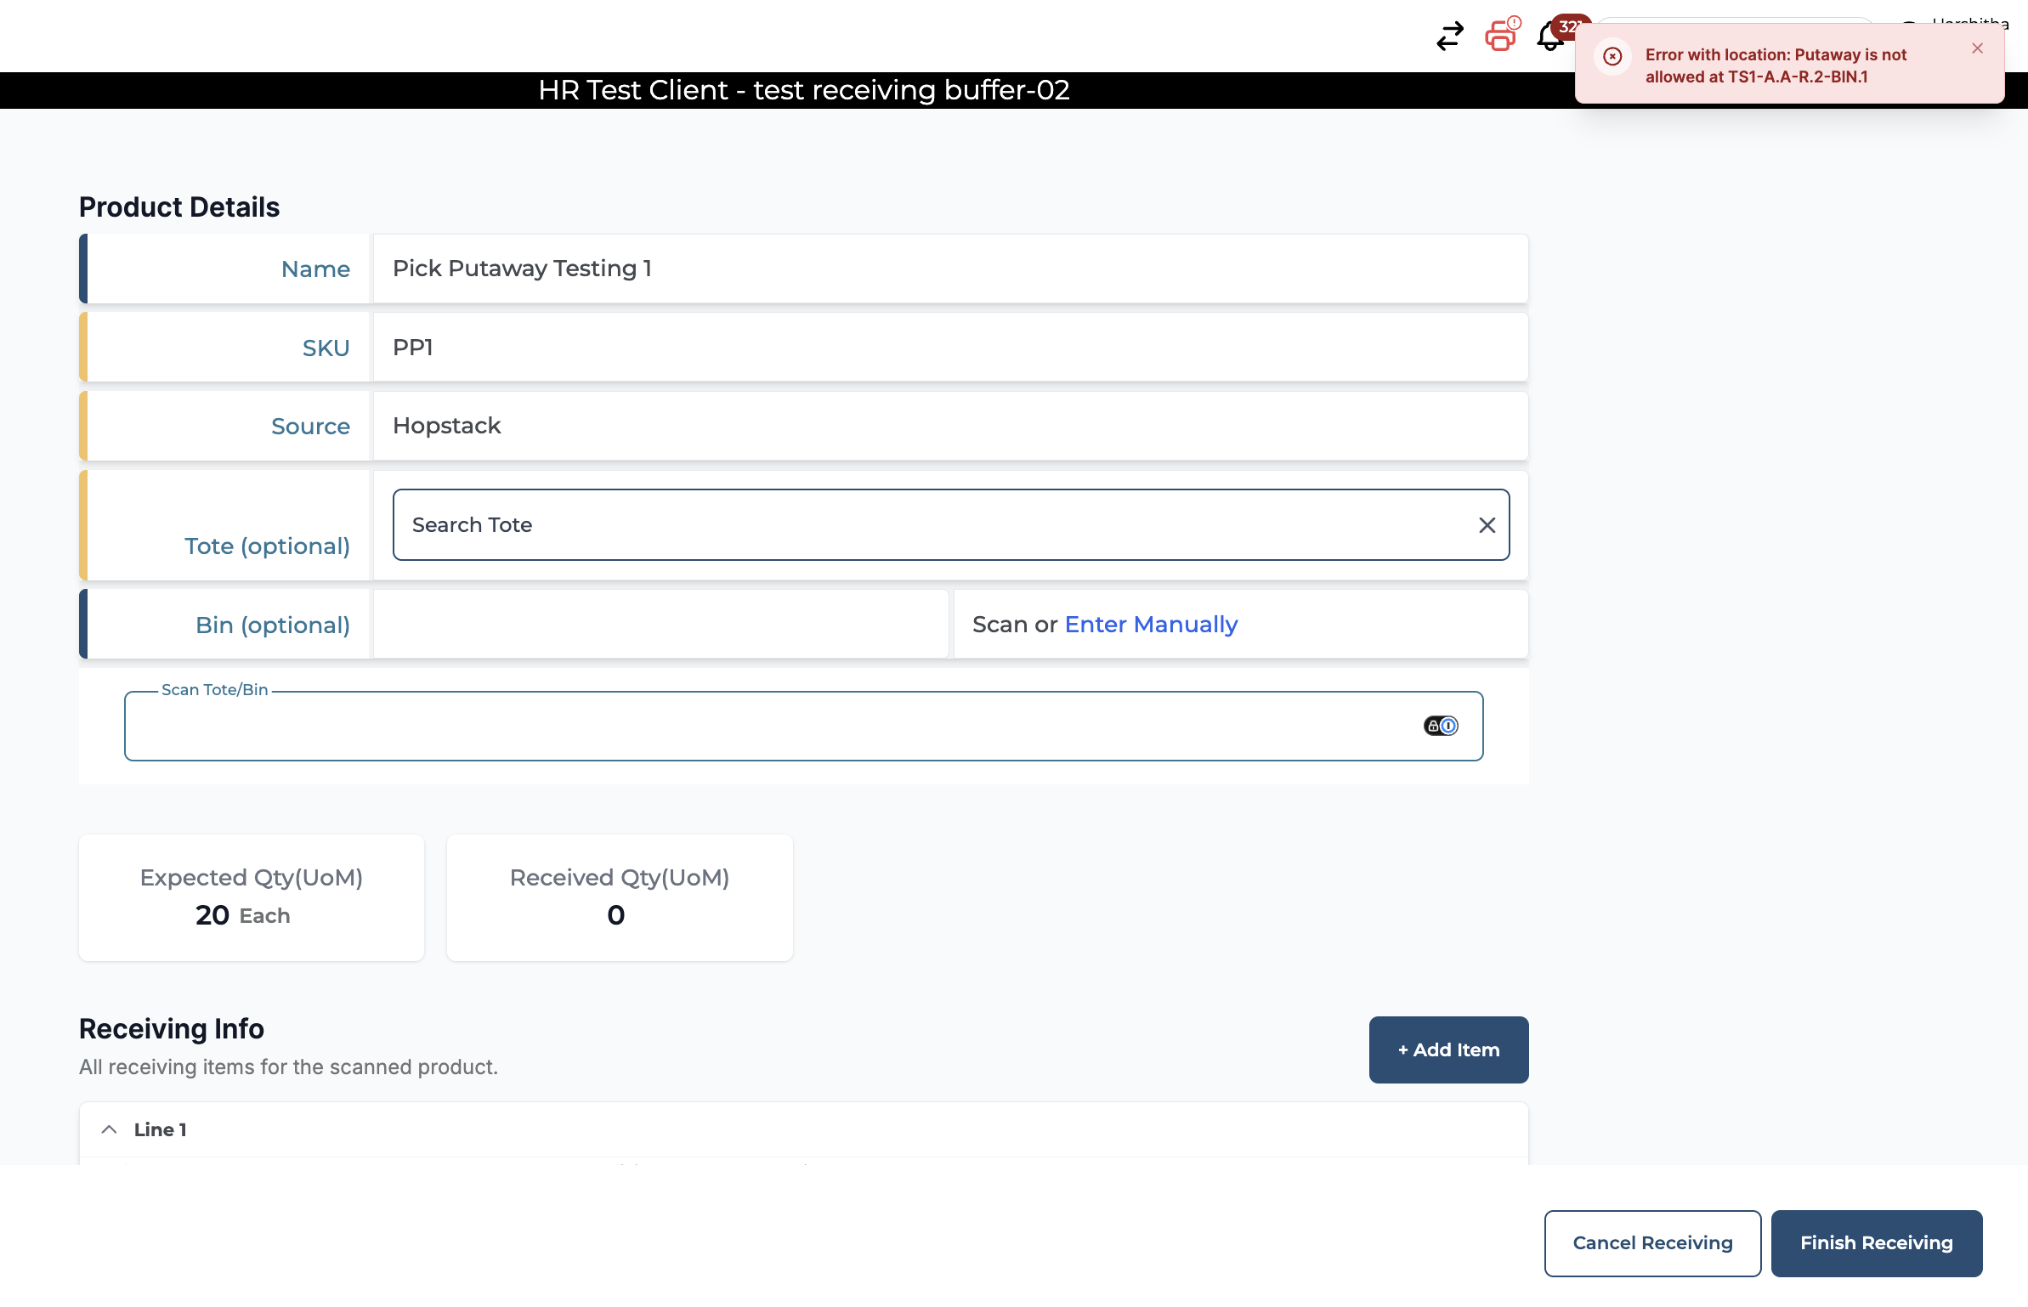Click the Enter Manually link
2028x1307 pixels.
[1151, 625]
